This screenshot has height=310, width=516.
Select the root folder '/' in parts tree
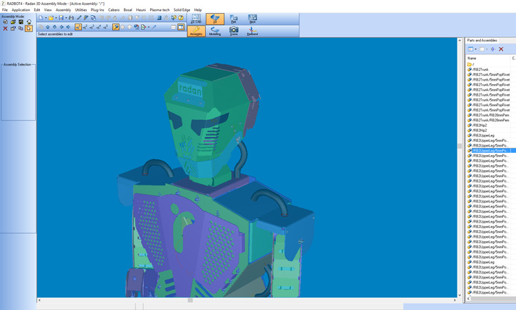[x=471, y=64]
